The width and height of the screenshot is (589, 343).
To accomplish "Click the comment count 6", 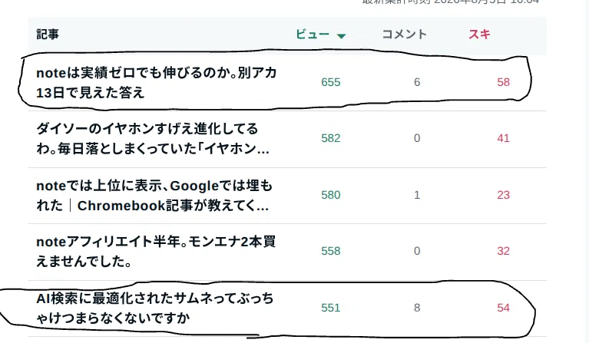I will (x=417, y=82).
